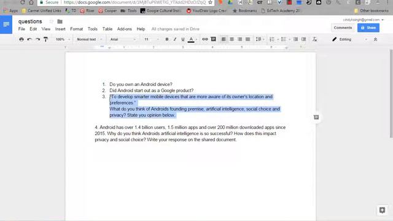Justify the text
The height and width of the screenshot is (221, 393).
[248, 39]
